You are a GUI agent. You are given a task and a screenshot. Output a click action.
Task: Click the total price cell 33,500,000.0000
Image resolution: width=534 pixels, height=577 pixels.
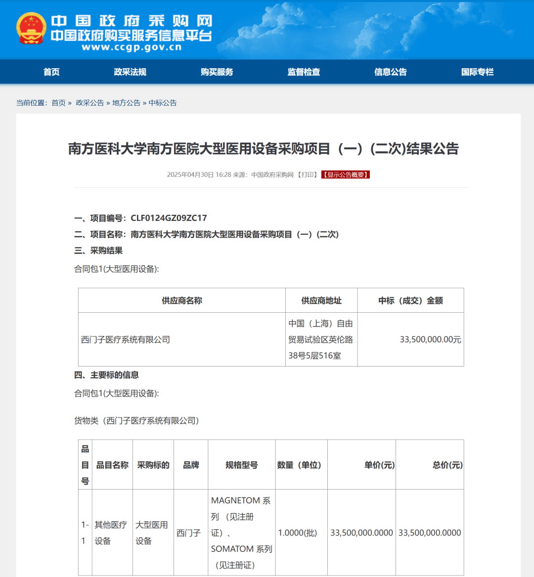430,533
